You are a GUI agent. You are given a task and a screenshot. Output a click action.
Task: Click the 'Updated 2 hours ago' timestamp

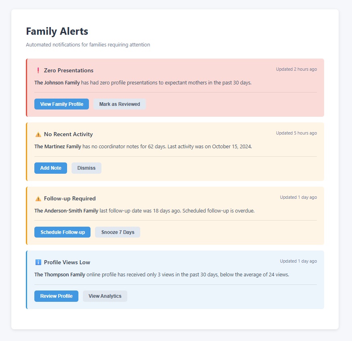[296, 69]
